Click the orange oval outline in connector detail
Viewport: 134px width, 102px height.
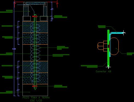[114, 46]
